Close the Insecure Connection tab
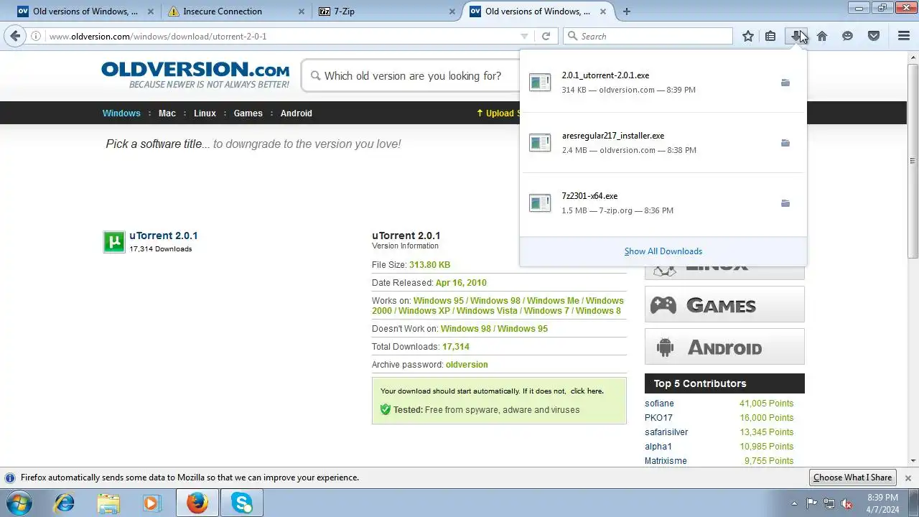919x517 pixels. point(302,11)
